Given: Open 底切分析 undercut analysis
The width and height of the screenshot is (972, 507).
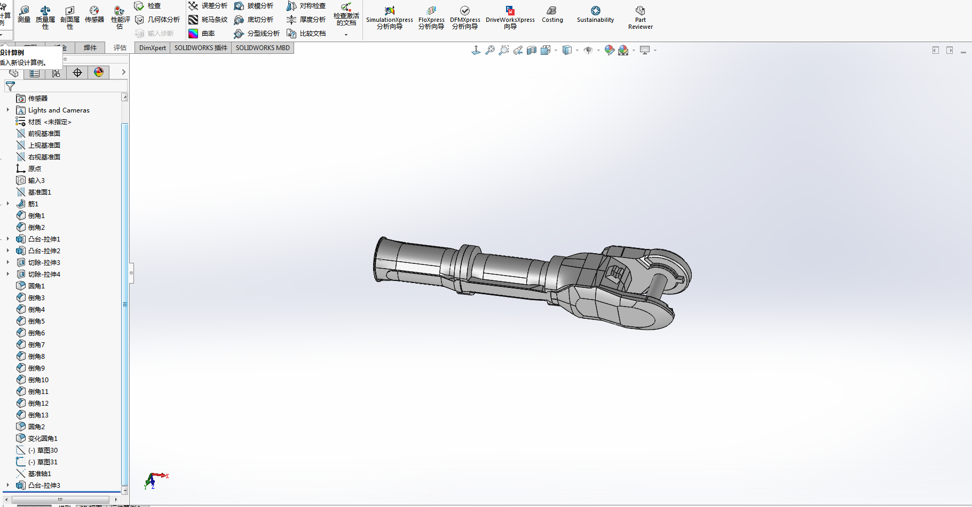Looking at the screenshot, I should point(254,20).
